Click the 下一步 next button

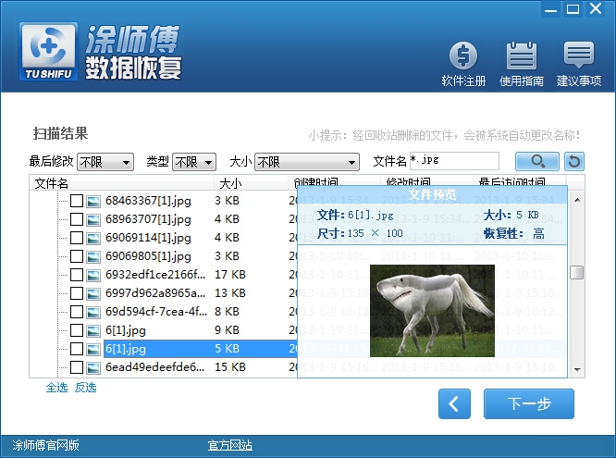529,403
